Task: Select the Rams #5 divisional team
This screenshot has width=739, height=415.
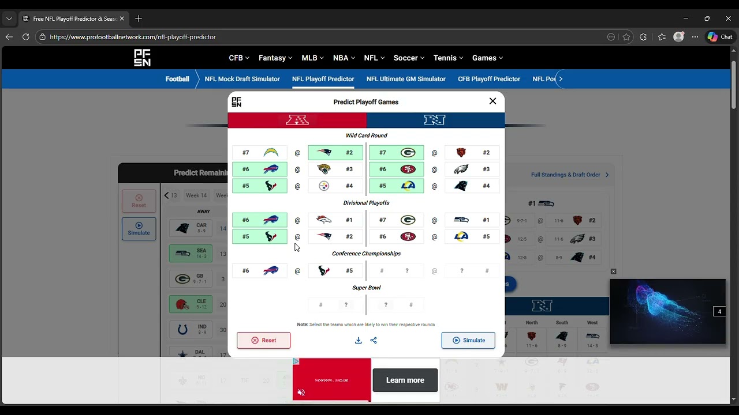Action: coord(472,237)
